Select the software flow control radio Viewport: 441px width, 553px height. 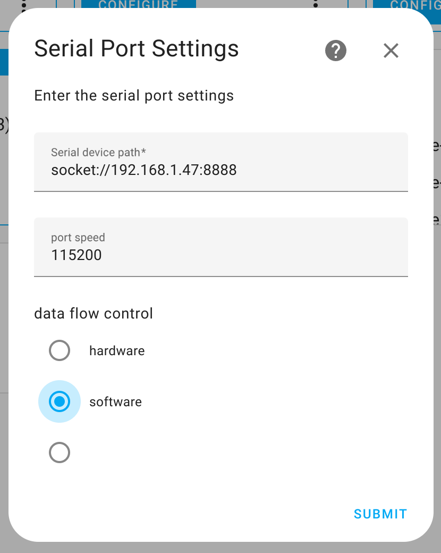(59, 401)
